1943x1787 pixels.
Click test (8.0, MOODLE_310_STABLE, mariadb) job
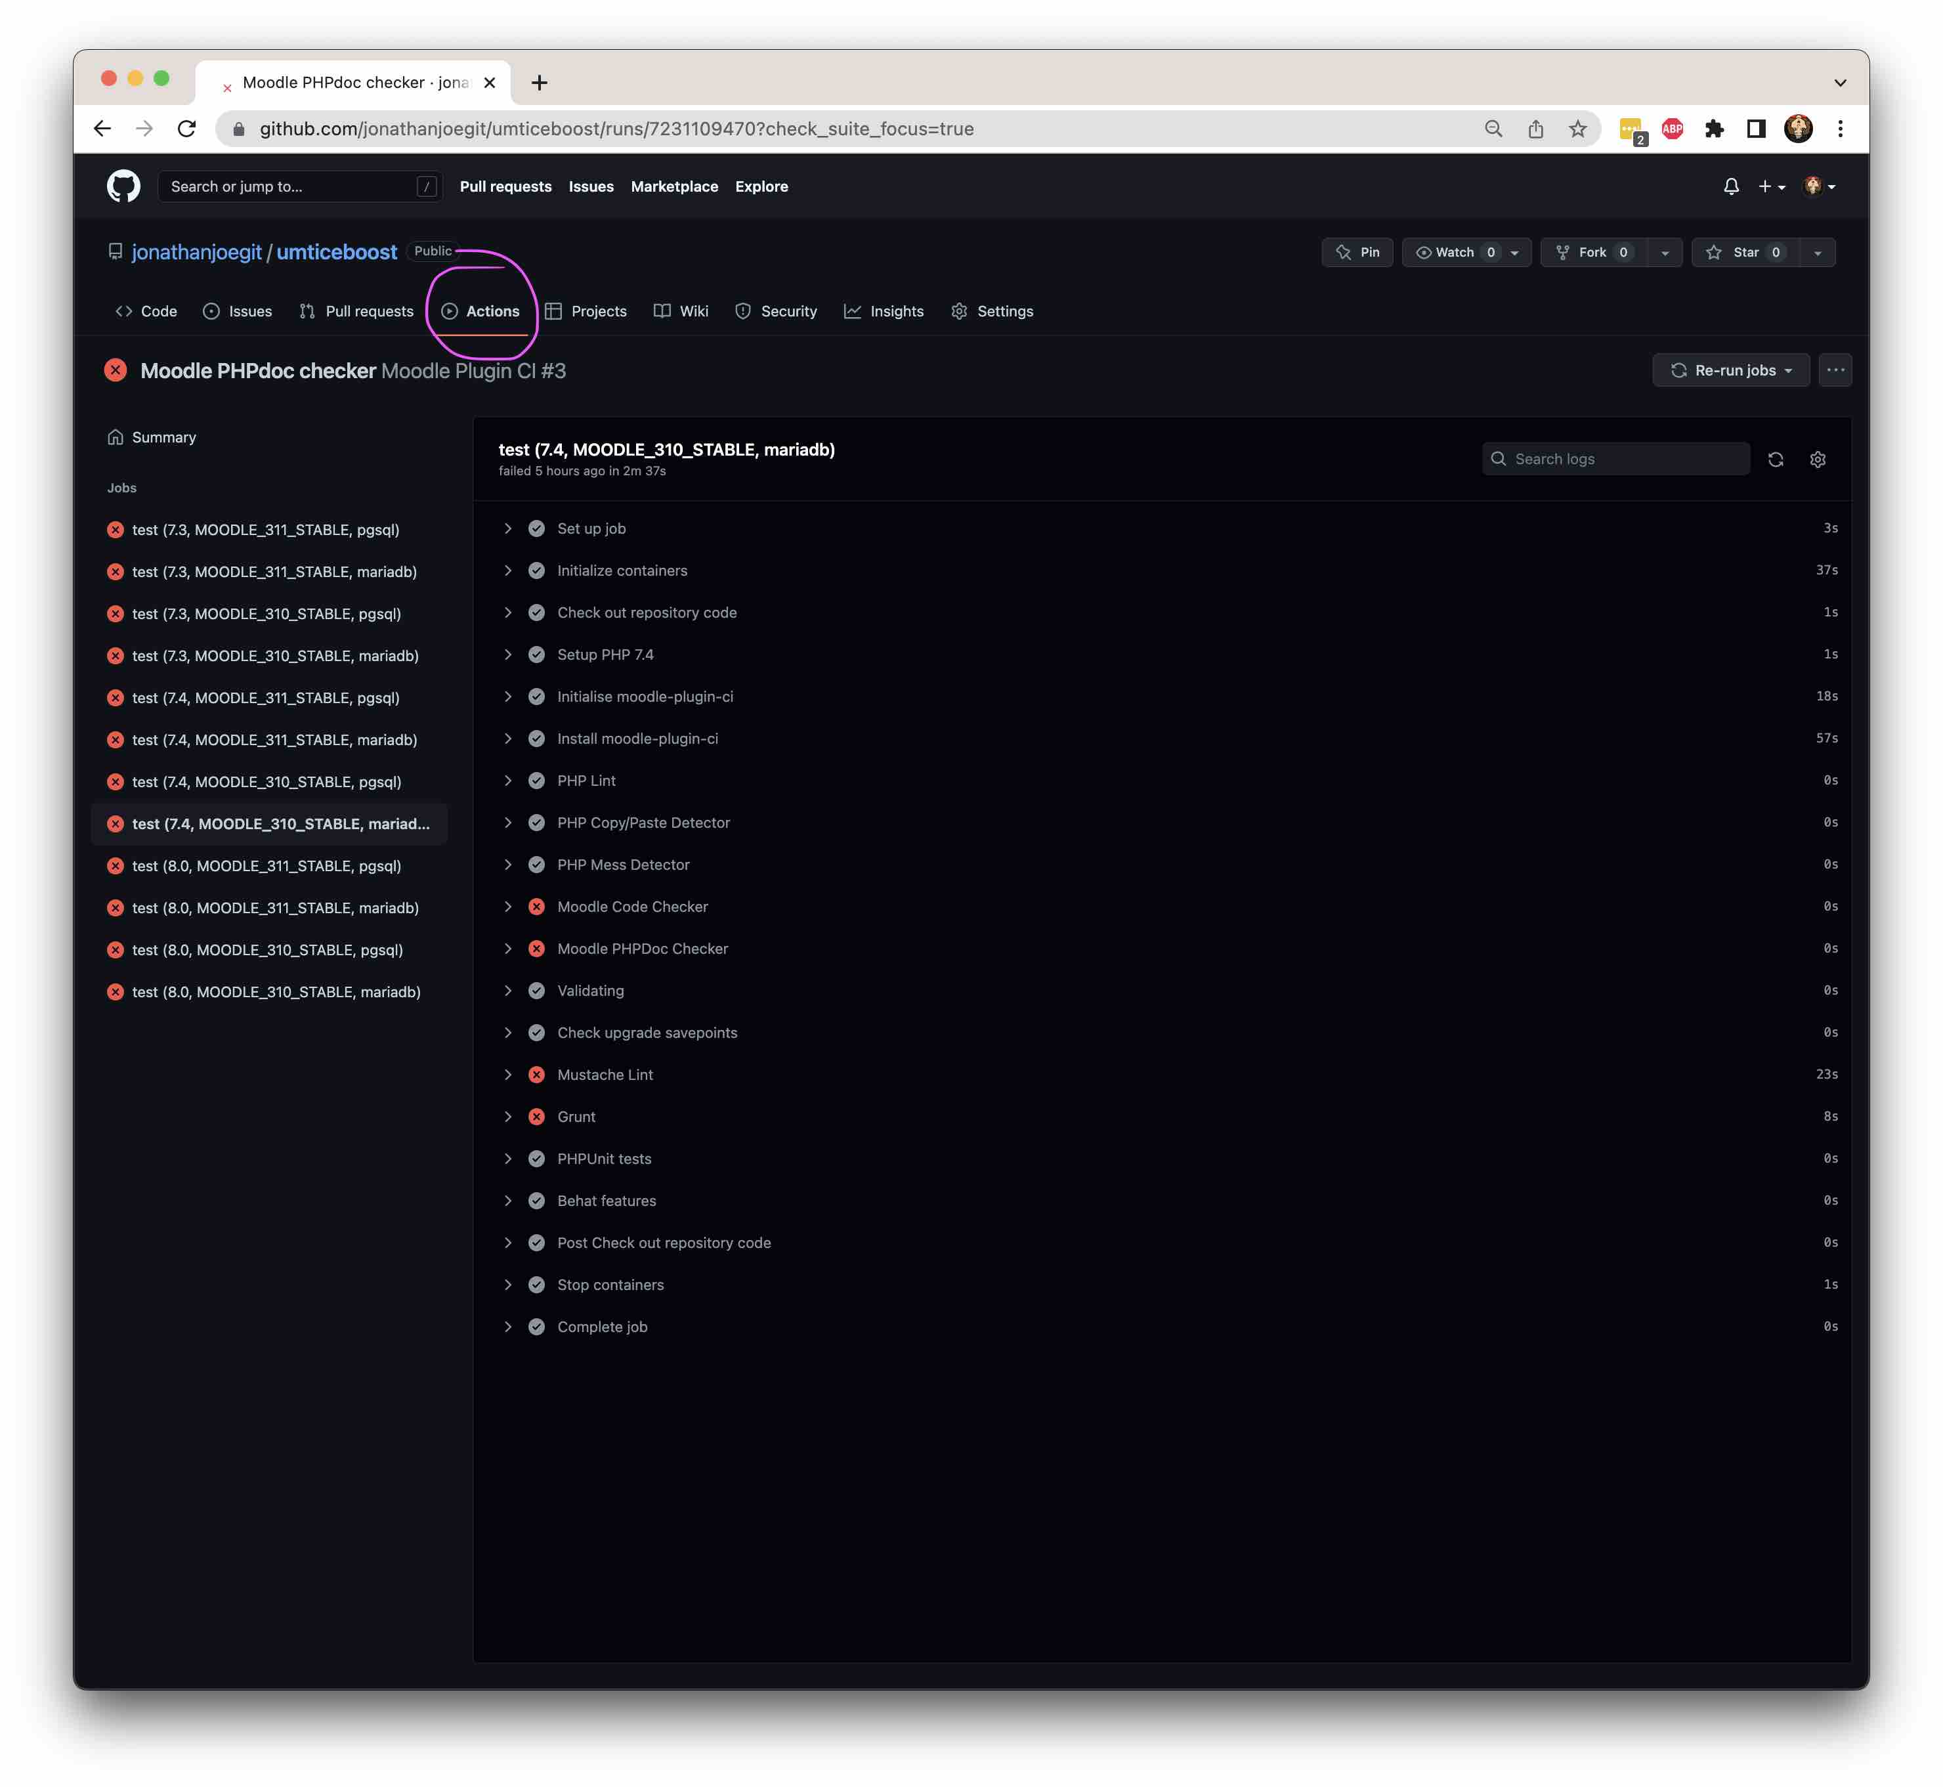click(276, 990)
